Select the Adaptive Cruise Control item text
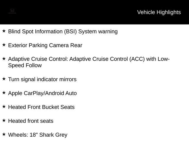The image size is (189, 142). [89, 62]
